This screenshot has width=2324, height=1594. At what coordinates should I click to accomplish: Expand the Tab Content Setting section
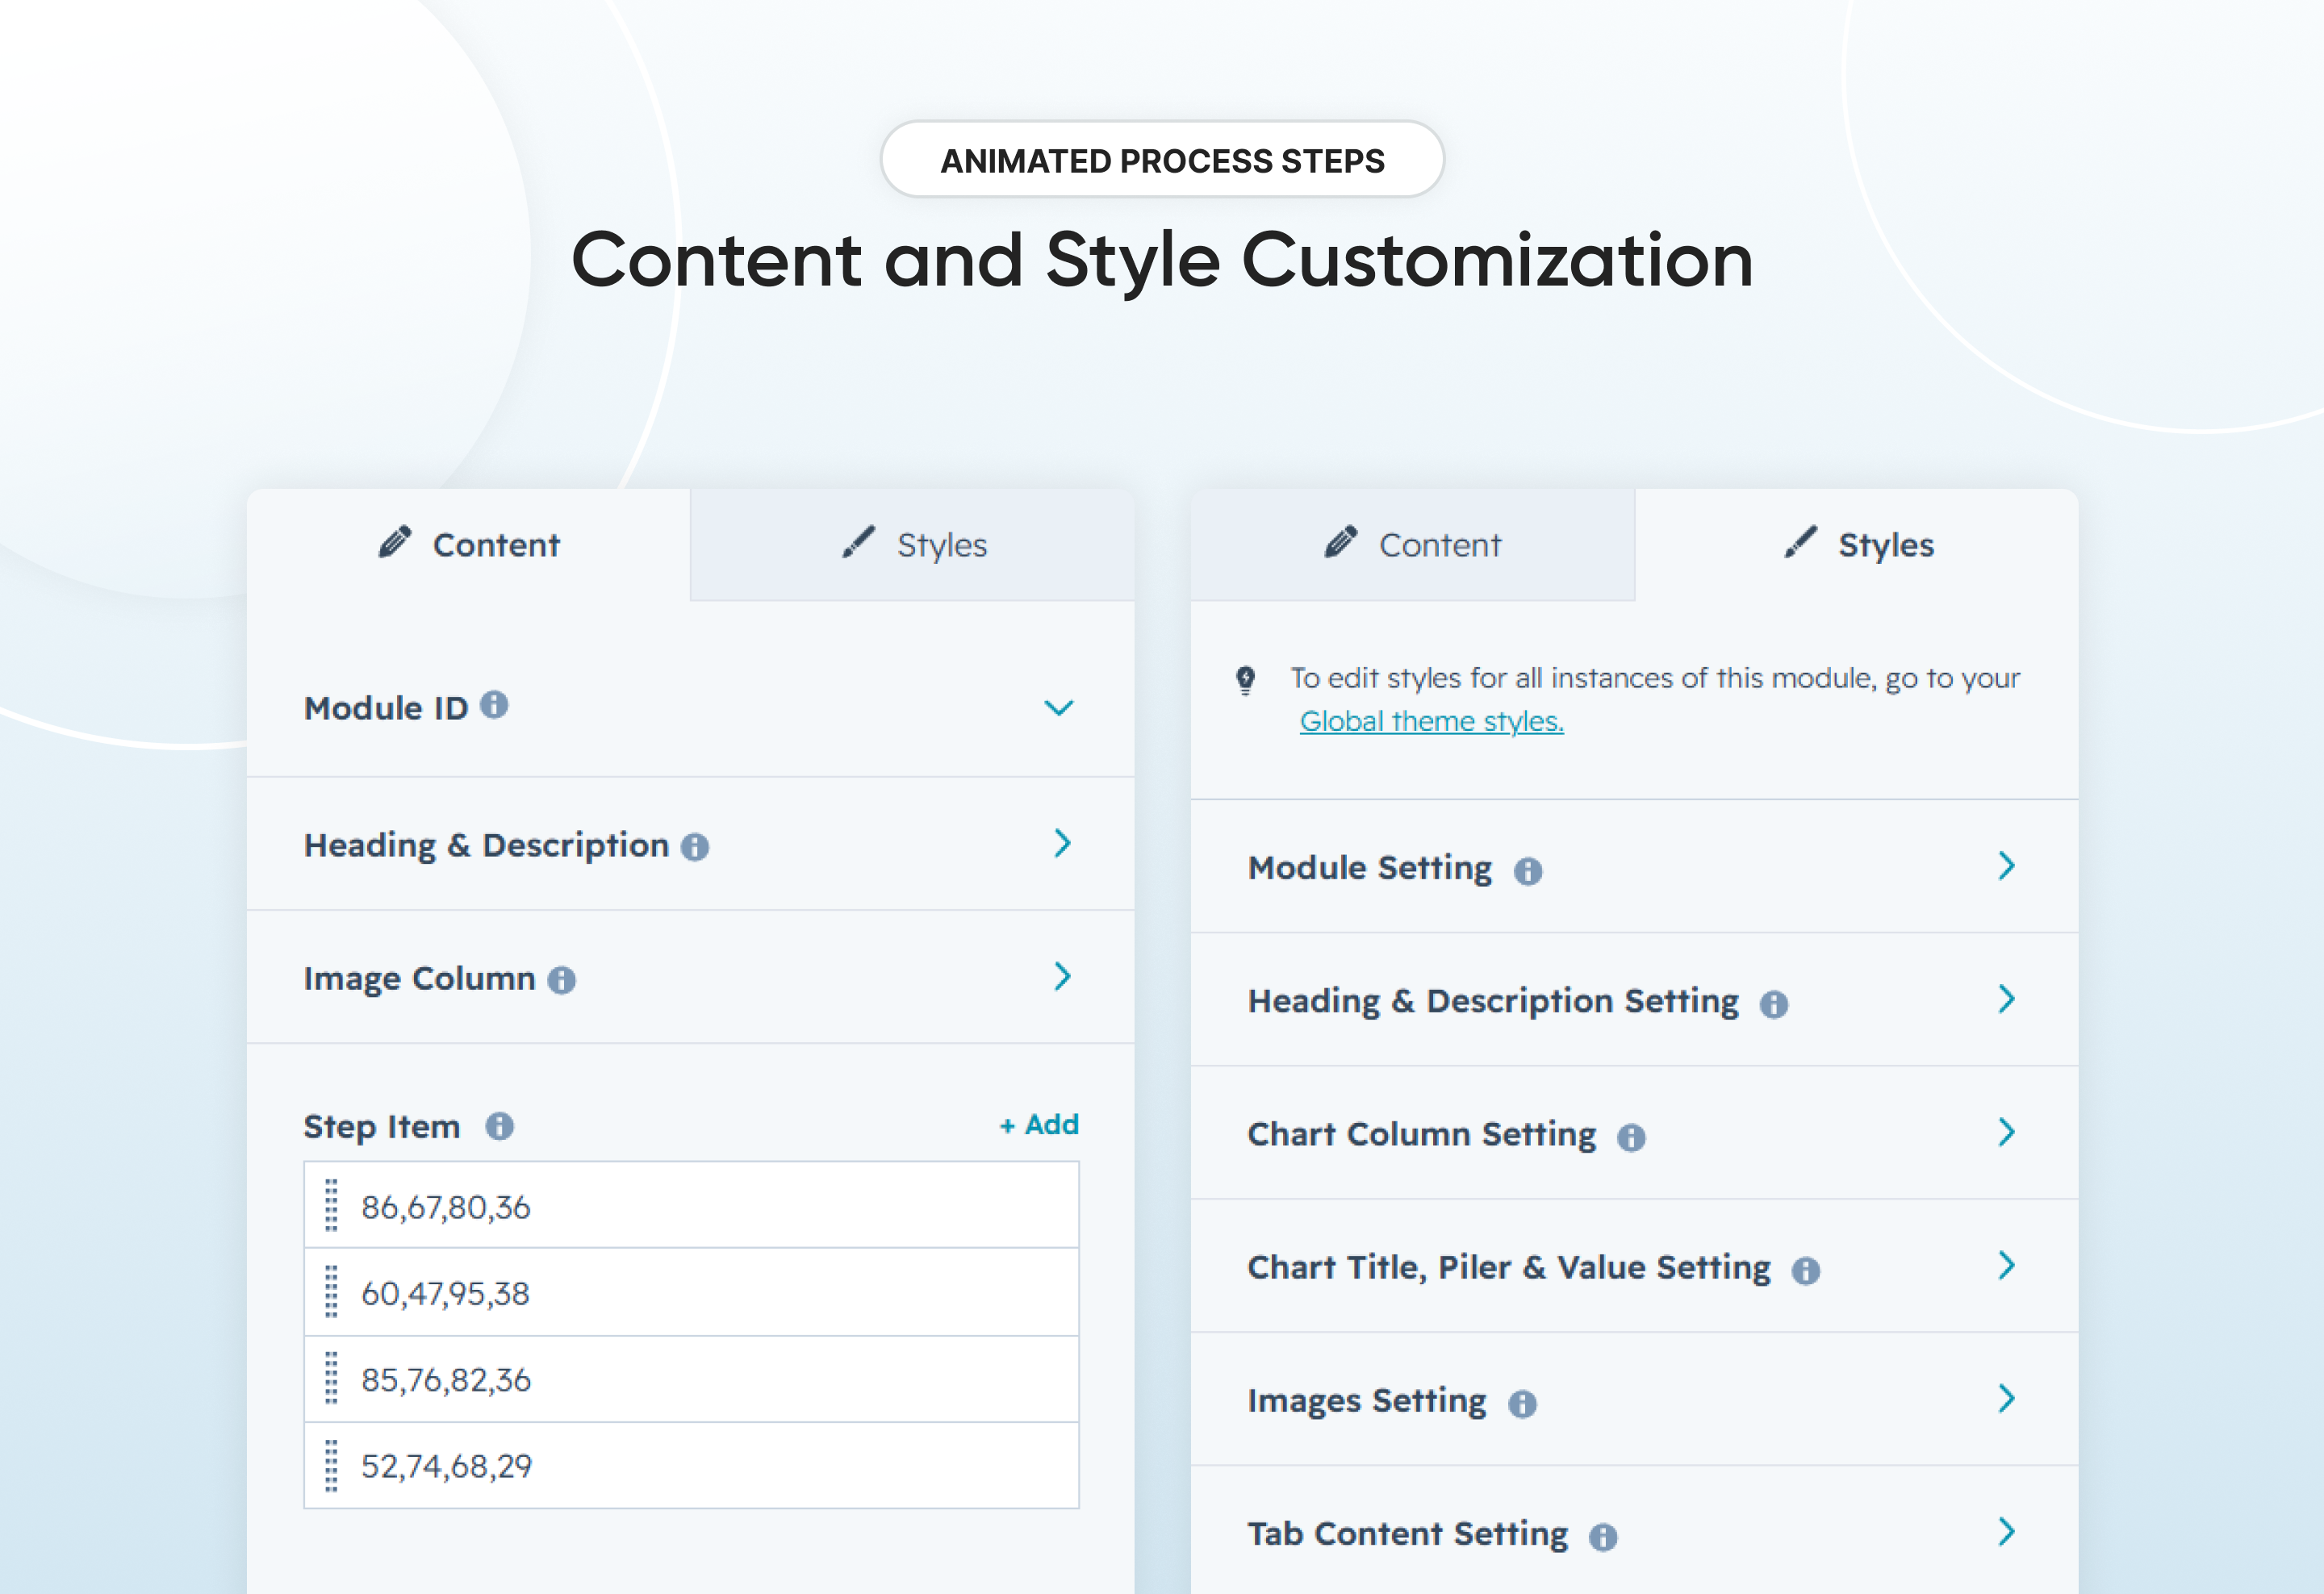point(2006,1532)
